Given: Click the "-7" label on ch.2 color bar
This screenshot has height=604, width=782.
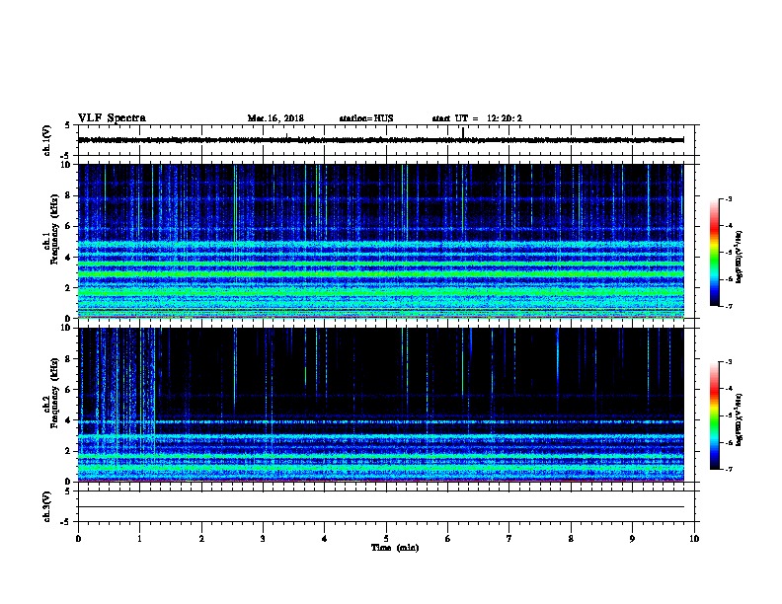Looking at the screenshot, I should pos(728,470).
